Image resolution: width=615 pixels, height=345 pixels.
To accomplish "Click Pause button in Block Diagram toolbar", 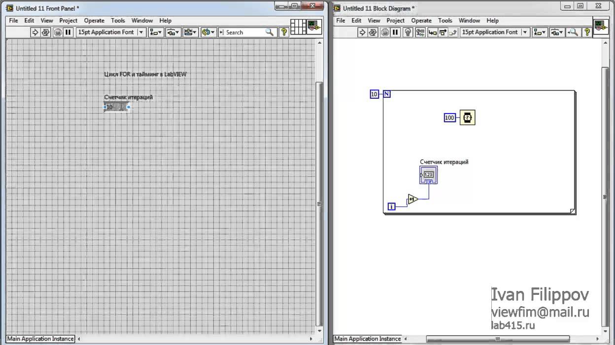I will [395, 32].
